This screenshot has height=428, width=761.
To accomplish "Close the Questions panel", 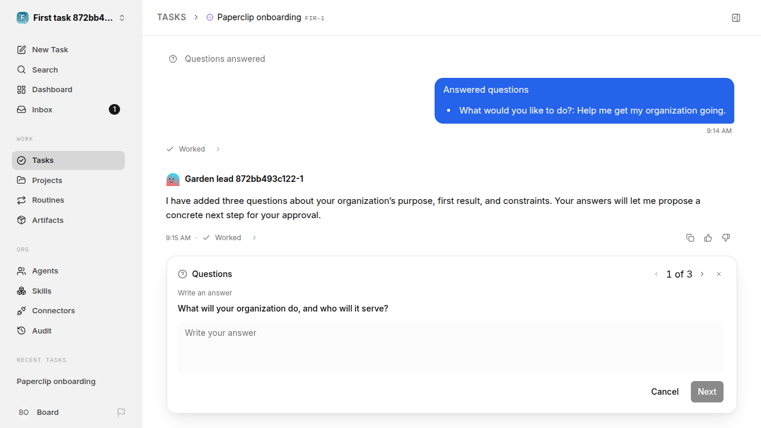I will pos(719,275).
